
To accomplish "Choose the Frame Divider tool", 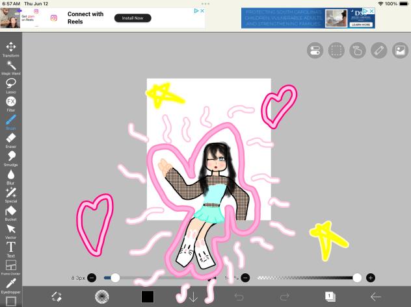I will [11, 267].
